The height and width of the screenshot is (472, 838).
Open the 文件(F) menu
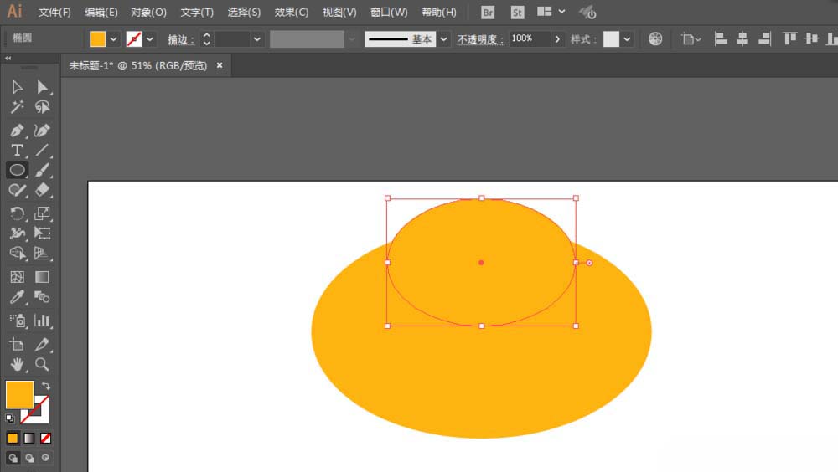(54, 12)
